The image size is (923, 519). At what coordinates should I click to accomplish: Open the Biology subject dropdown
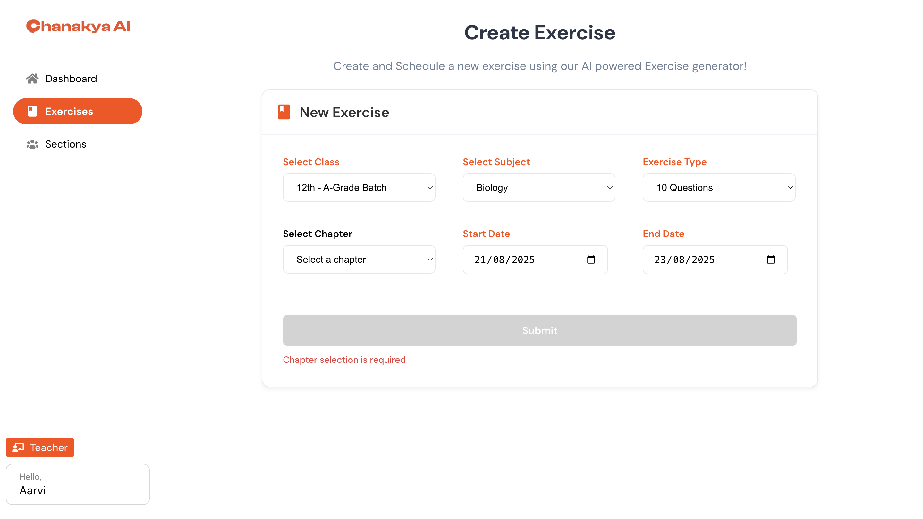pos(539,187)
